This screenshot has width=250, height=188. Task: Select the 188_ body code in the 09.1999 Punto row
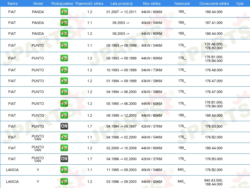click(x=182, y=115)
